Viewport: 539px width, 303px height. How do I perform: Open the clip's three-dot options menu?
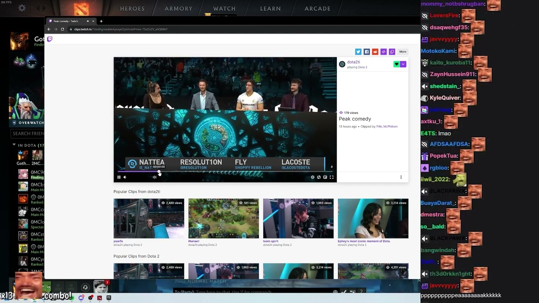point(401,177)
